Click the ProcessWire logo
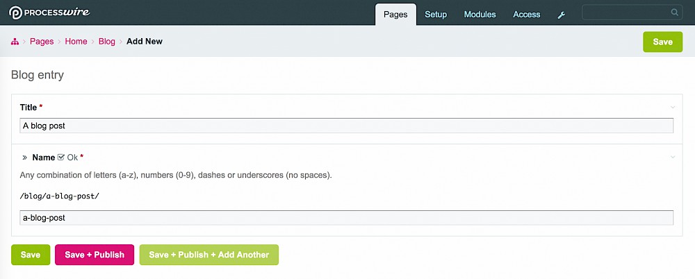Viewport: 695px width, 279px height. [49, 12]
